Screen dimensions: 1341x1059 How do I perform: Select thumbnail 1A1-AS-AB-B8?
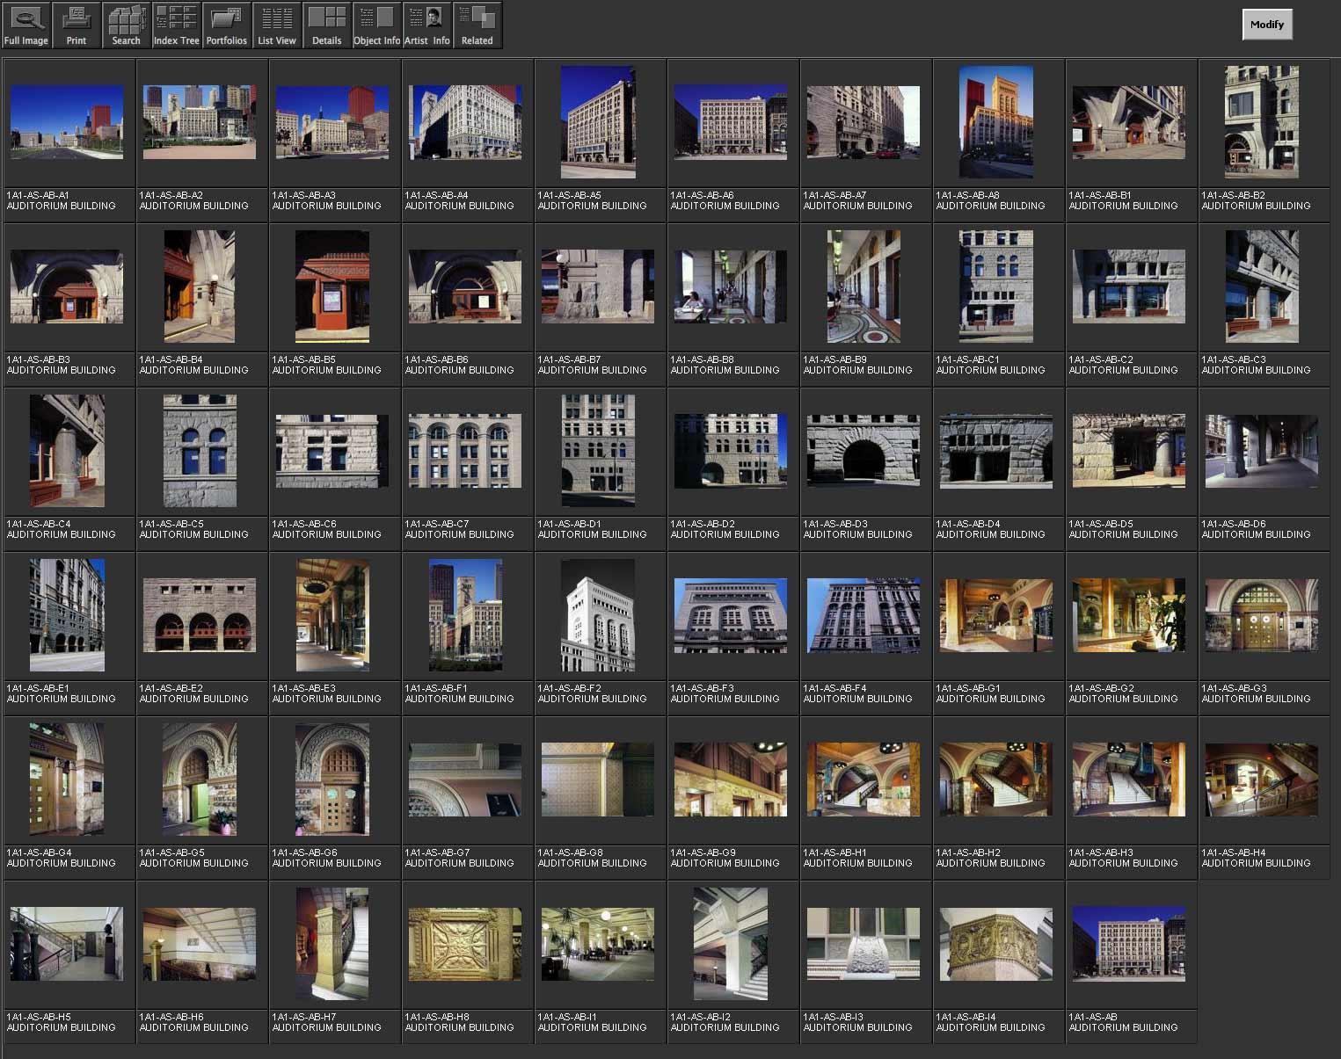[x=731, y=287]
